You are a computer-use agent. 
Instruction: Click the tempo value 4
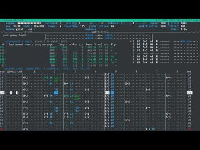pyautogui.click(x=60, y=26)
